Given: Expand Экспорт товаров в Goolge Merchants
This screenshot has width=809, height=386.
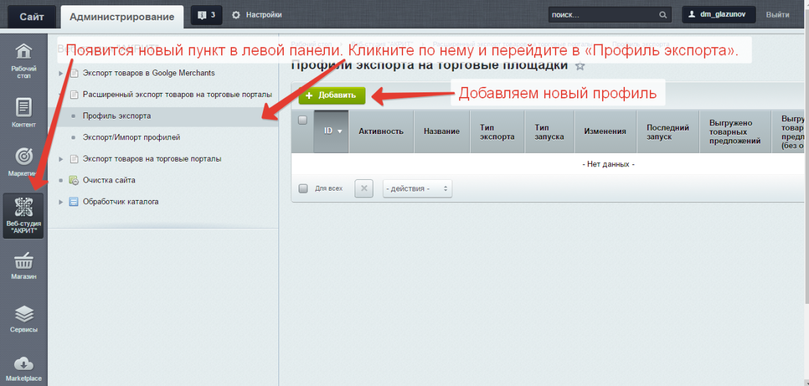Looking at the screenshot, I should (x=61, y=73).
